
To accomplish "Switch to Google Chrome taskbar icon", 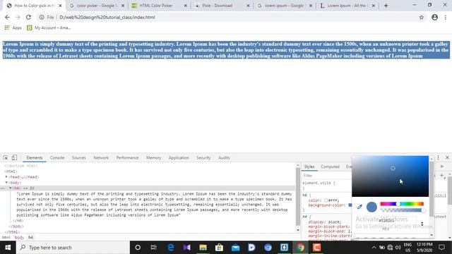I will coord(300,248).
